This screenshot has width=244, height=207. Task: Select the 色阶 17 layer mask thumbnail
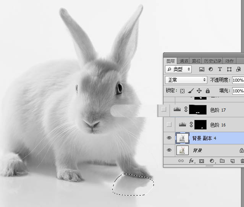click(x=198, y=110)
